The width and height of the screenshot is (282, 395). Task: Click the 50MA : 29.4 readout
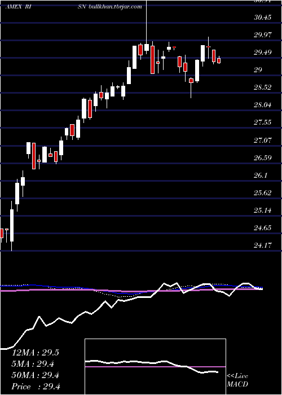36,375
